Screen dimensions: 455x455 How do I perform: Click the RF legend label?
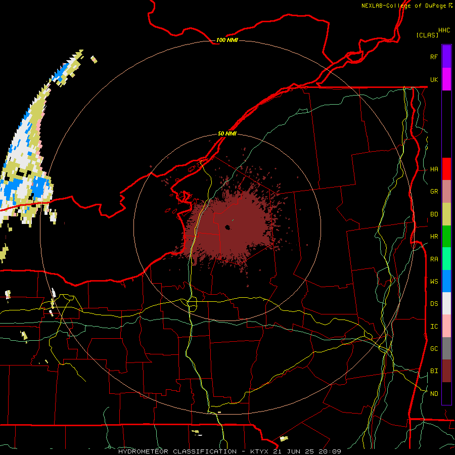434,57
